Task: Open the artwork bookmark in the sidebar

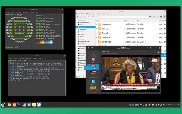Action: pyautogui.click(x=82, y=56)
